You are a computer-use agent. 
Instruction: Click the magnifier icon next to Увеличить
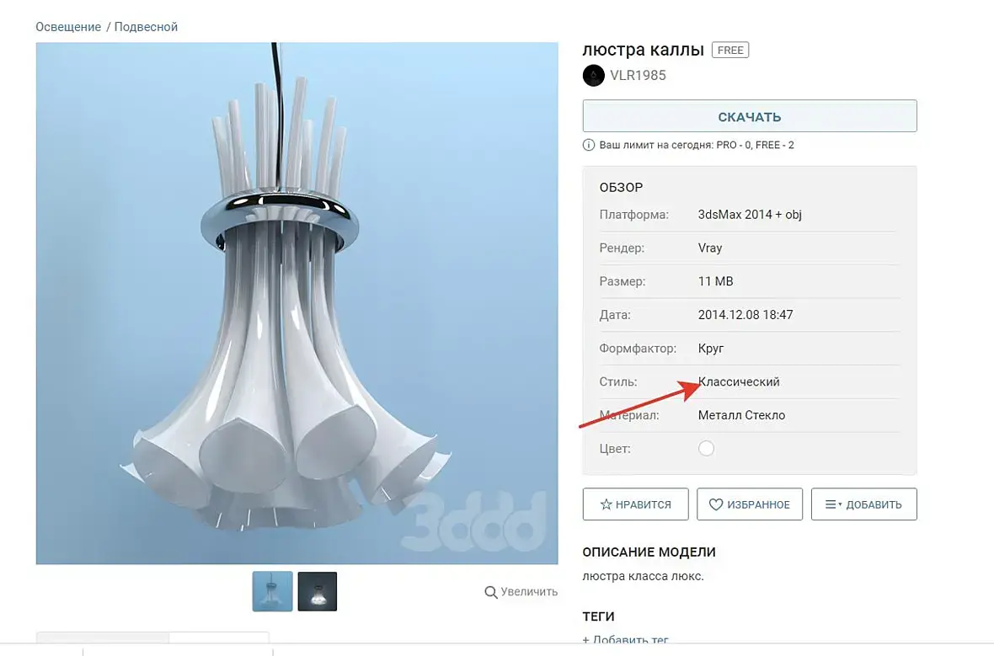[x=490, y=592]
